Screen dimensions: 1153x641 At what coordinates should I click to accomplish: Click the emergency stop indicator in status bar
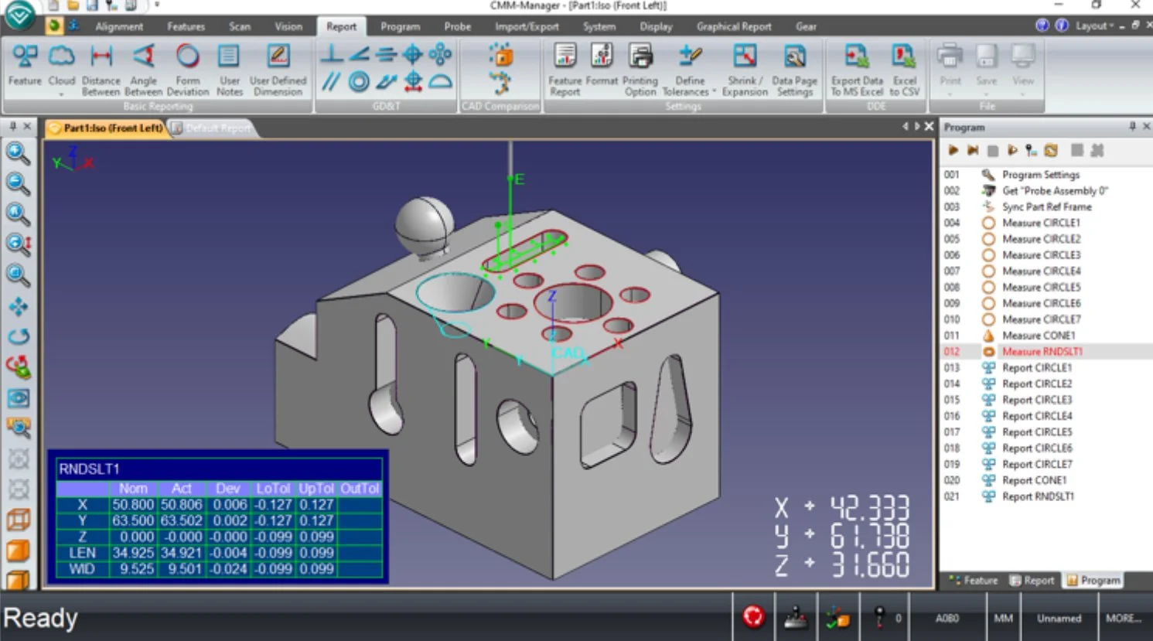[752, 617]
